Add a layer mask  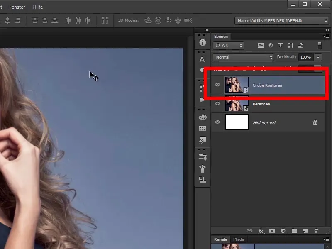(x=272, y=231)
